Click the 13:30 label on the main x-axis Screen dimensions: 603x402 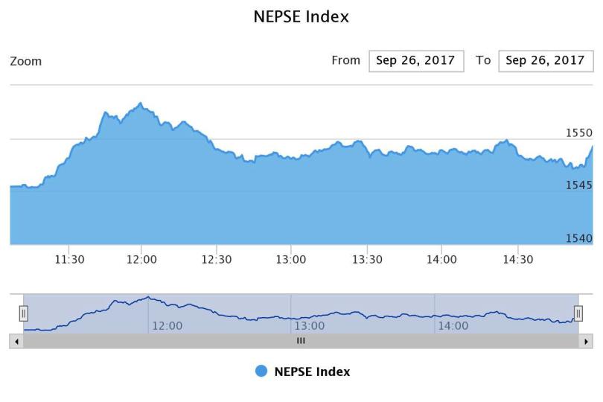[366, 260]
